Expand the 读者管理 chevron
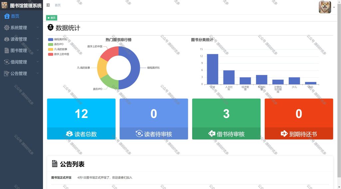The width and height of the screenshot is (341, 189). point(38,39)
